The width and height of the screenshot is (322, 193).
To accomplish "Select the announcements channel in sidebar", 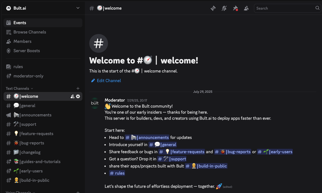I will [x=43, y=115].
